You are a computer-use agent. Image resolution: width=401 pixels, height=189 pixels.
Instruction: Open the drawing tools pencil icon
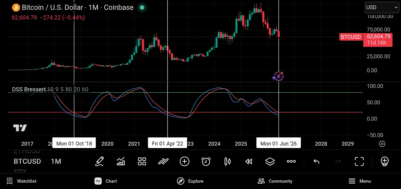(99, 161)
